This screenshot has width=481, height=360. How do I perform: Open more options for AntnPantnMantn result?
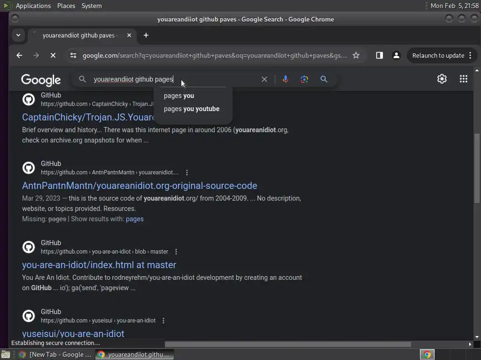187,172
